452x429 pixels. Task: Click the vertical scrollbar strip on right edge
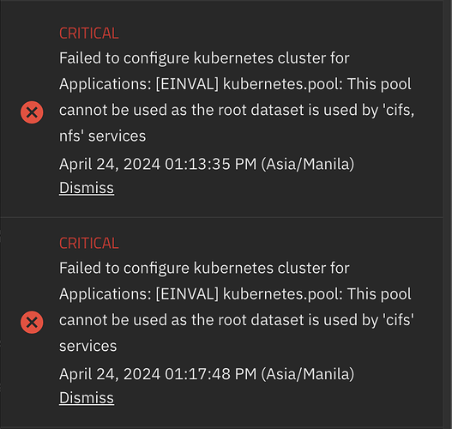[x=448, y=214]
